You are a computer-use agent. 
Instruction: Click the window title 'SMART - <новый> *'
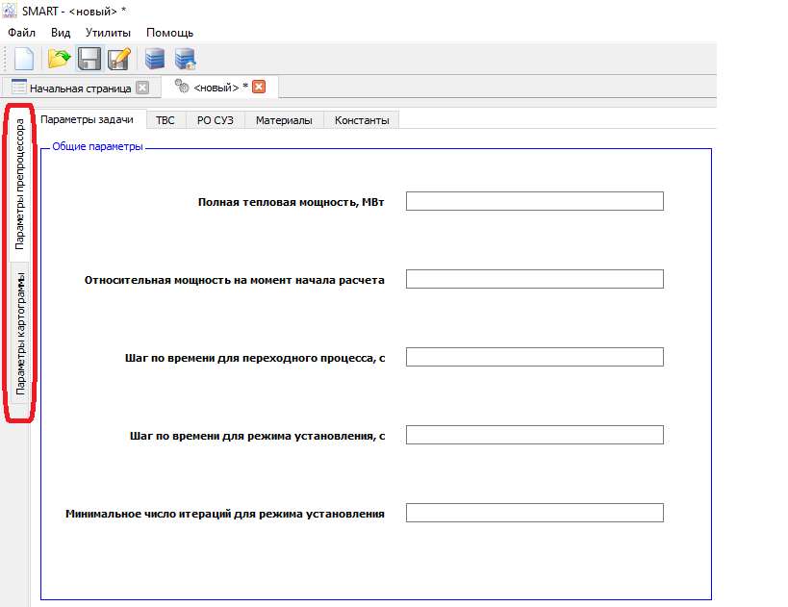[x=74, y=11]
